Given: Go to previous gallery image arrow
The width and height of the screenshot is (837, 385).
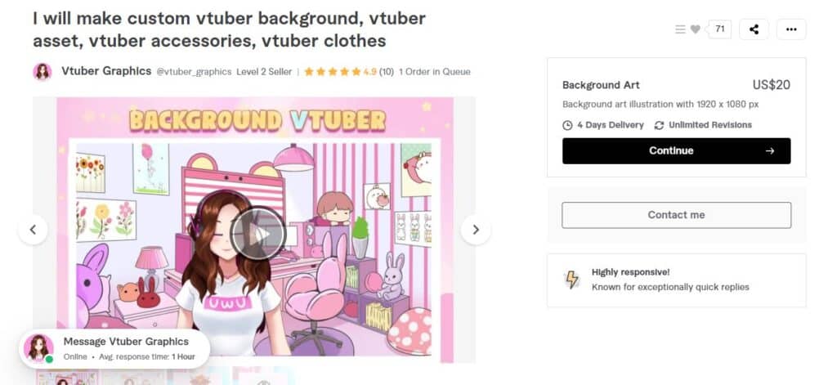Looking at the screenshot, I should coord(33,230).
